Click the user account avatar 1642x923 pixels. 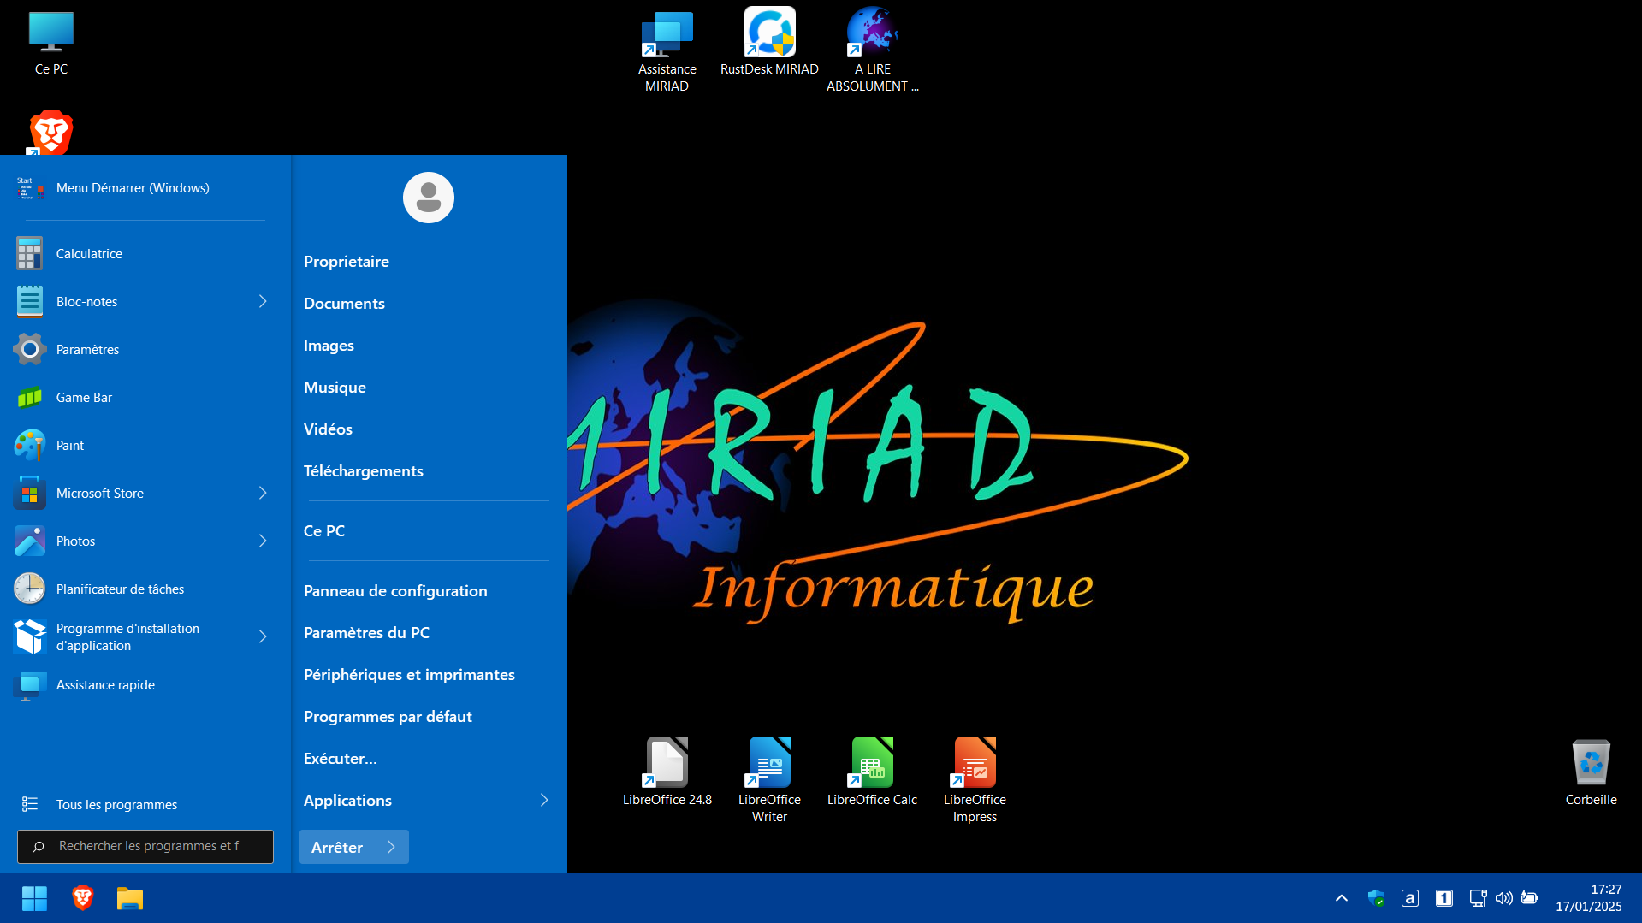(x=429, y=198)
